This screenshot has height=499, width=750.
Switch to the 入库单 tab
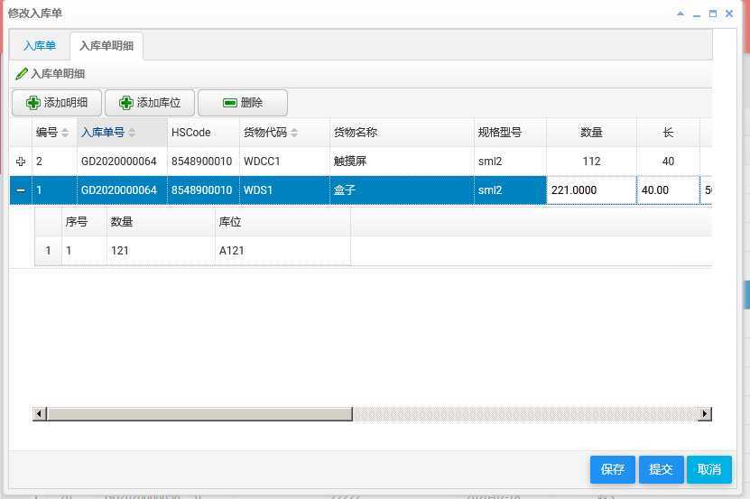(40, 46)
